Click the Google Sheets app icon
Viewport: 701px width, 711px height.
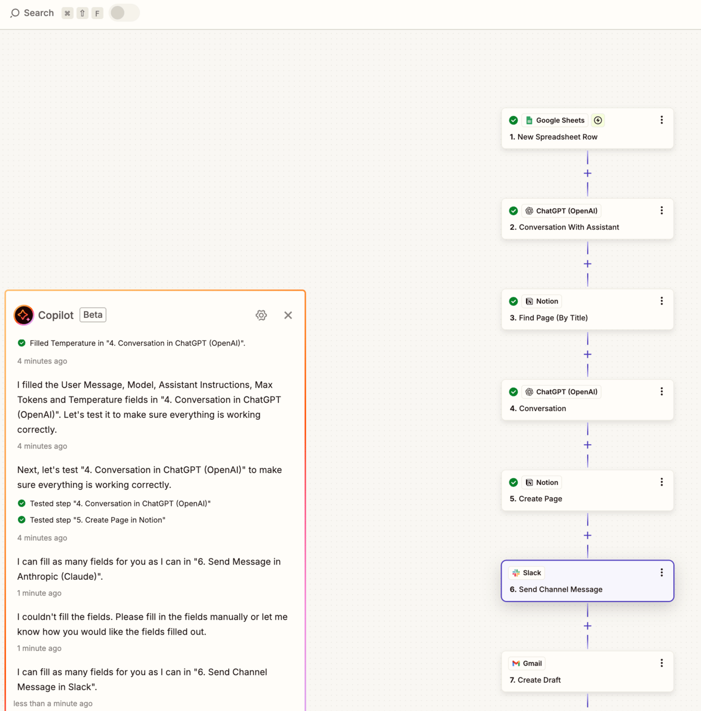[x=529, y=120]
